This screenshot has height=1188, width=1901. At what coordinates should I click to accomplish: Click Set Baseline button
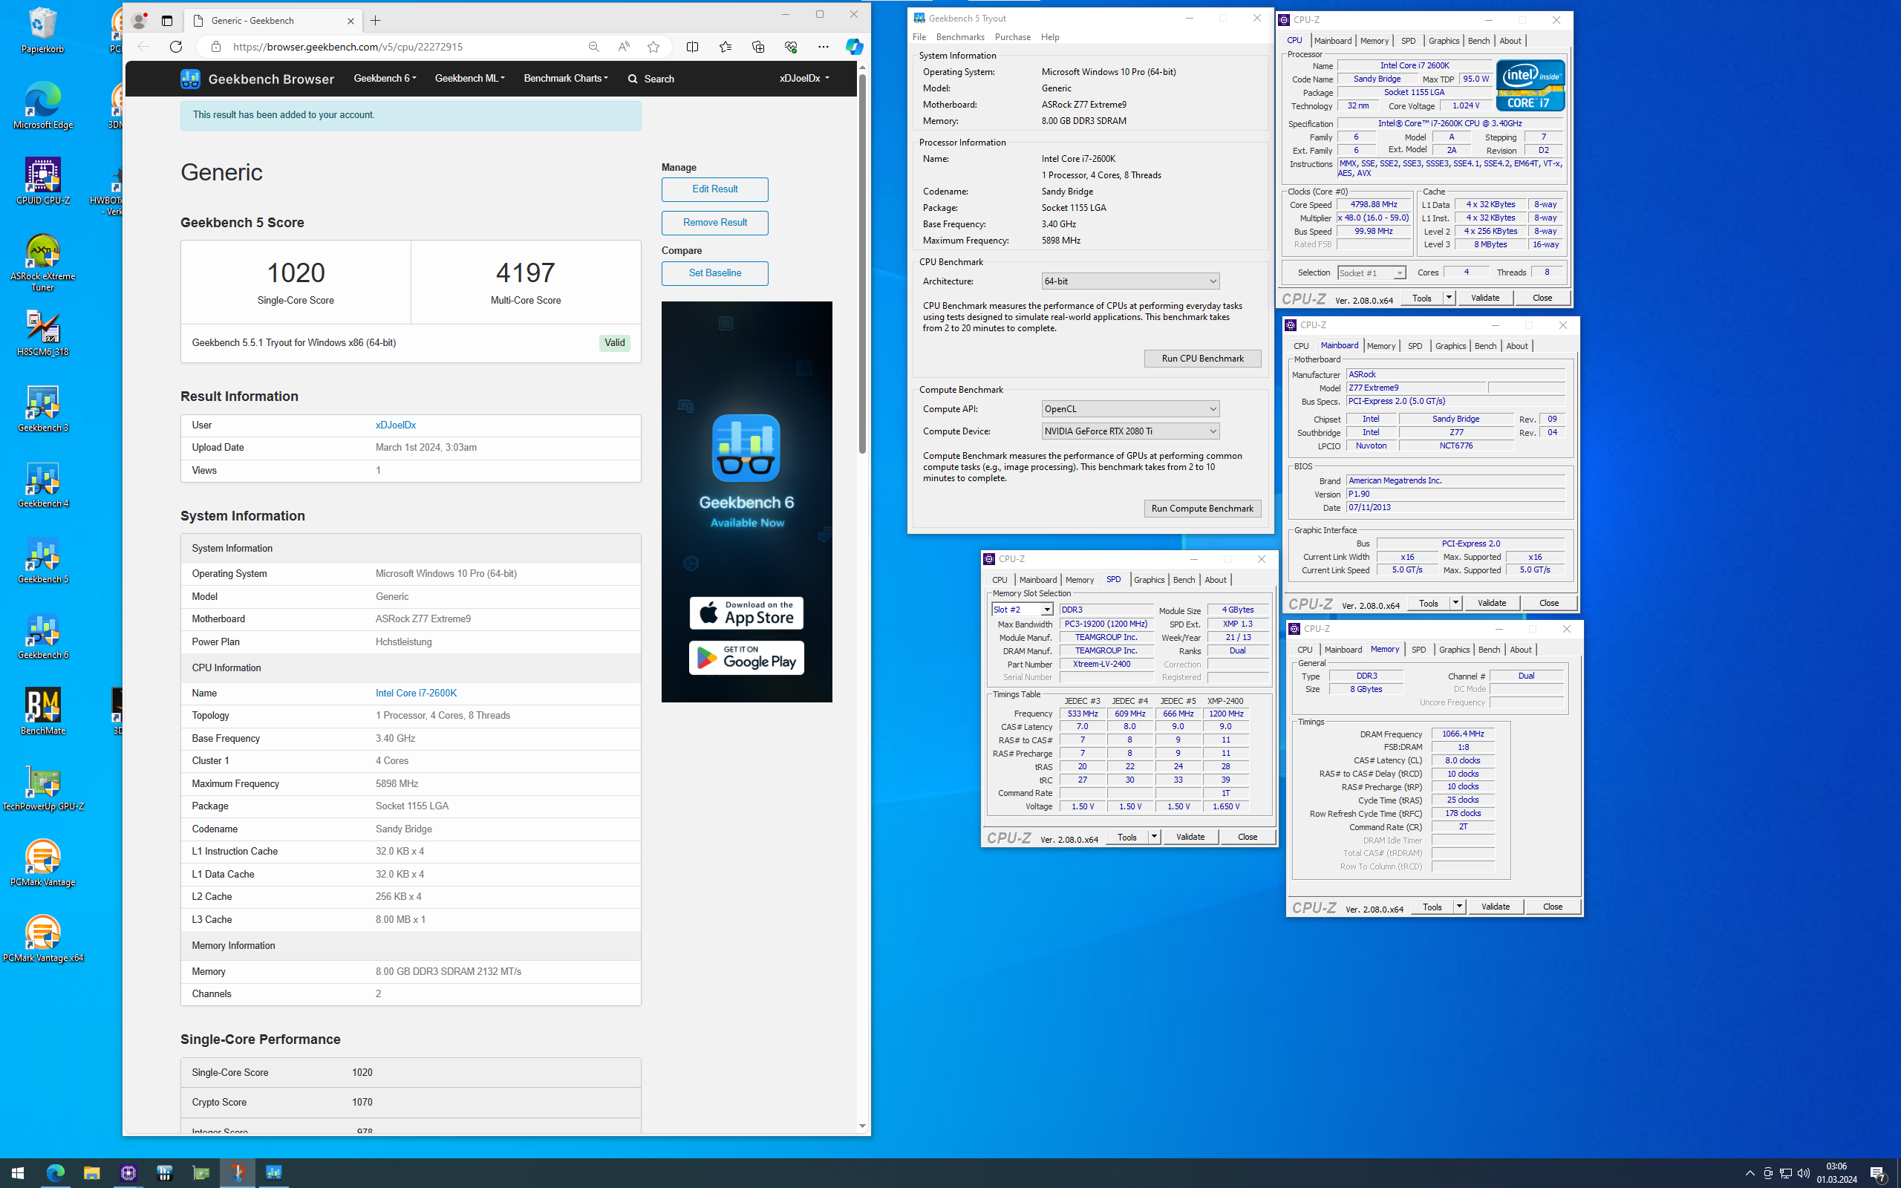[715, 273]
